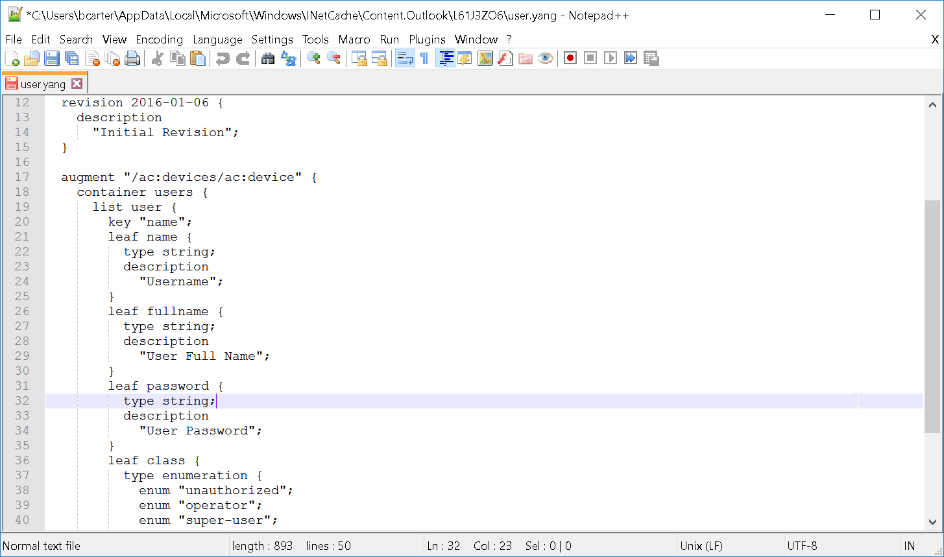Open the Replace dialog icon

coord(288,58)
